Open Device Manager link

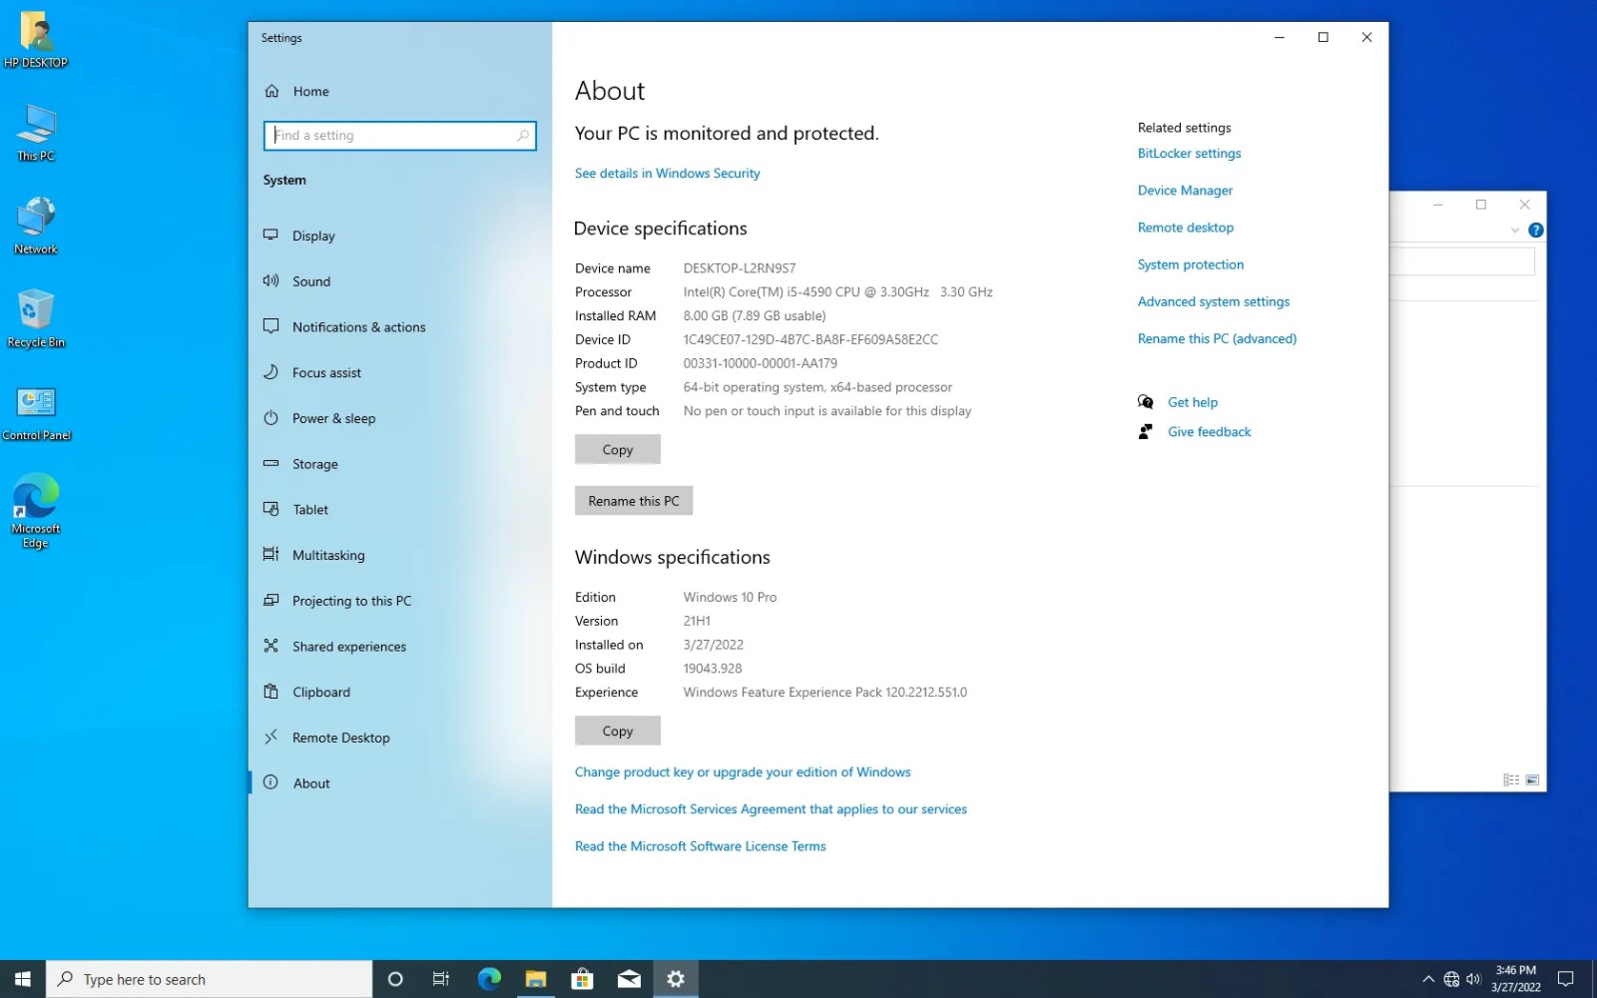[x=1185, y=190]
